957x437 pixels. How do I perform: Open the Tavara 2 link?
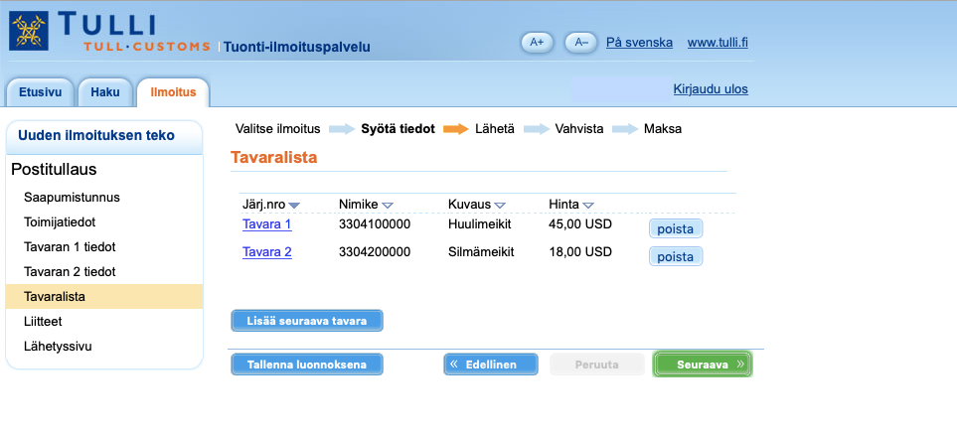coord(266,252)
